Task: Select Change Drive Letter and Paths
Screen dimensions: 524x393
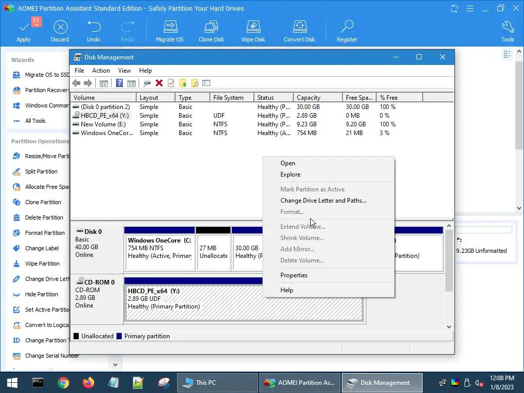Action: (x=329, y=201)
